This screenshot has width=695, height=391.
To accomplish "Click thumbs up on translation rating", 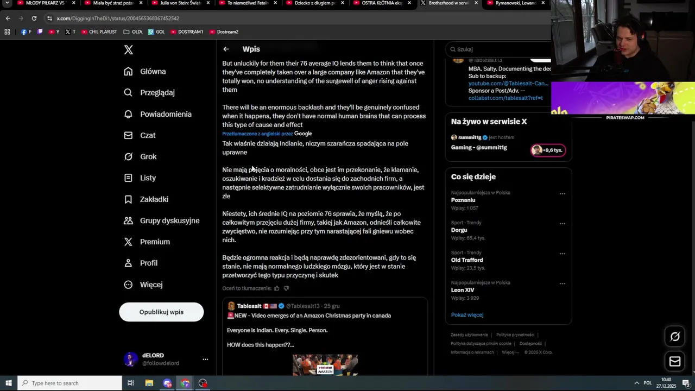I will click(x=276, y=288).
